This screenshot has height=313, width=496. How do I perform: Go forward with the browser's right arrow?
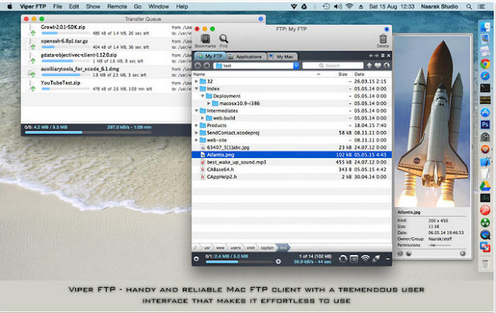[x=207, y=65]
